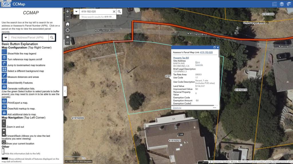Zoom in with the map plus button

pyautogui.click(x=68, y=11)
